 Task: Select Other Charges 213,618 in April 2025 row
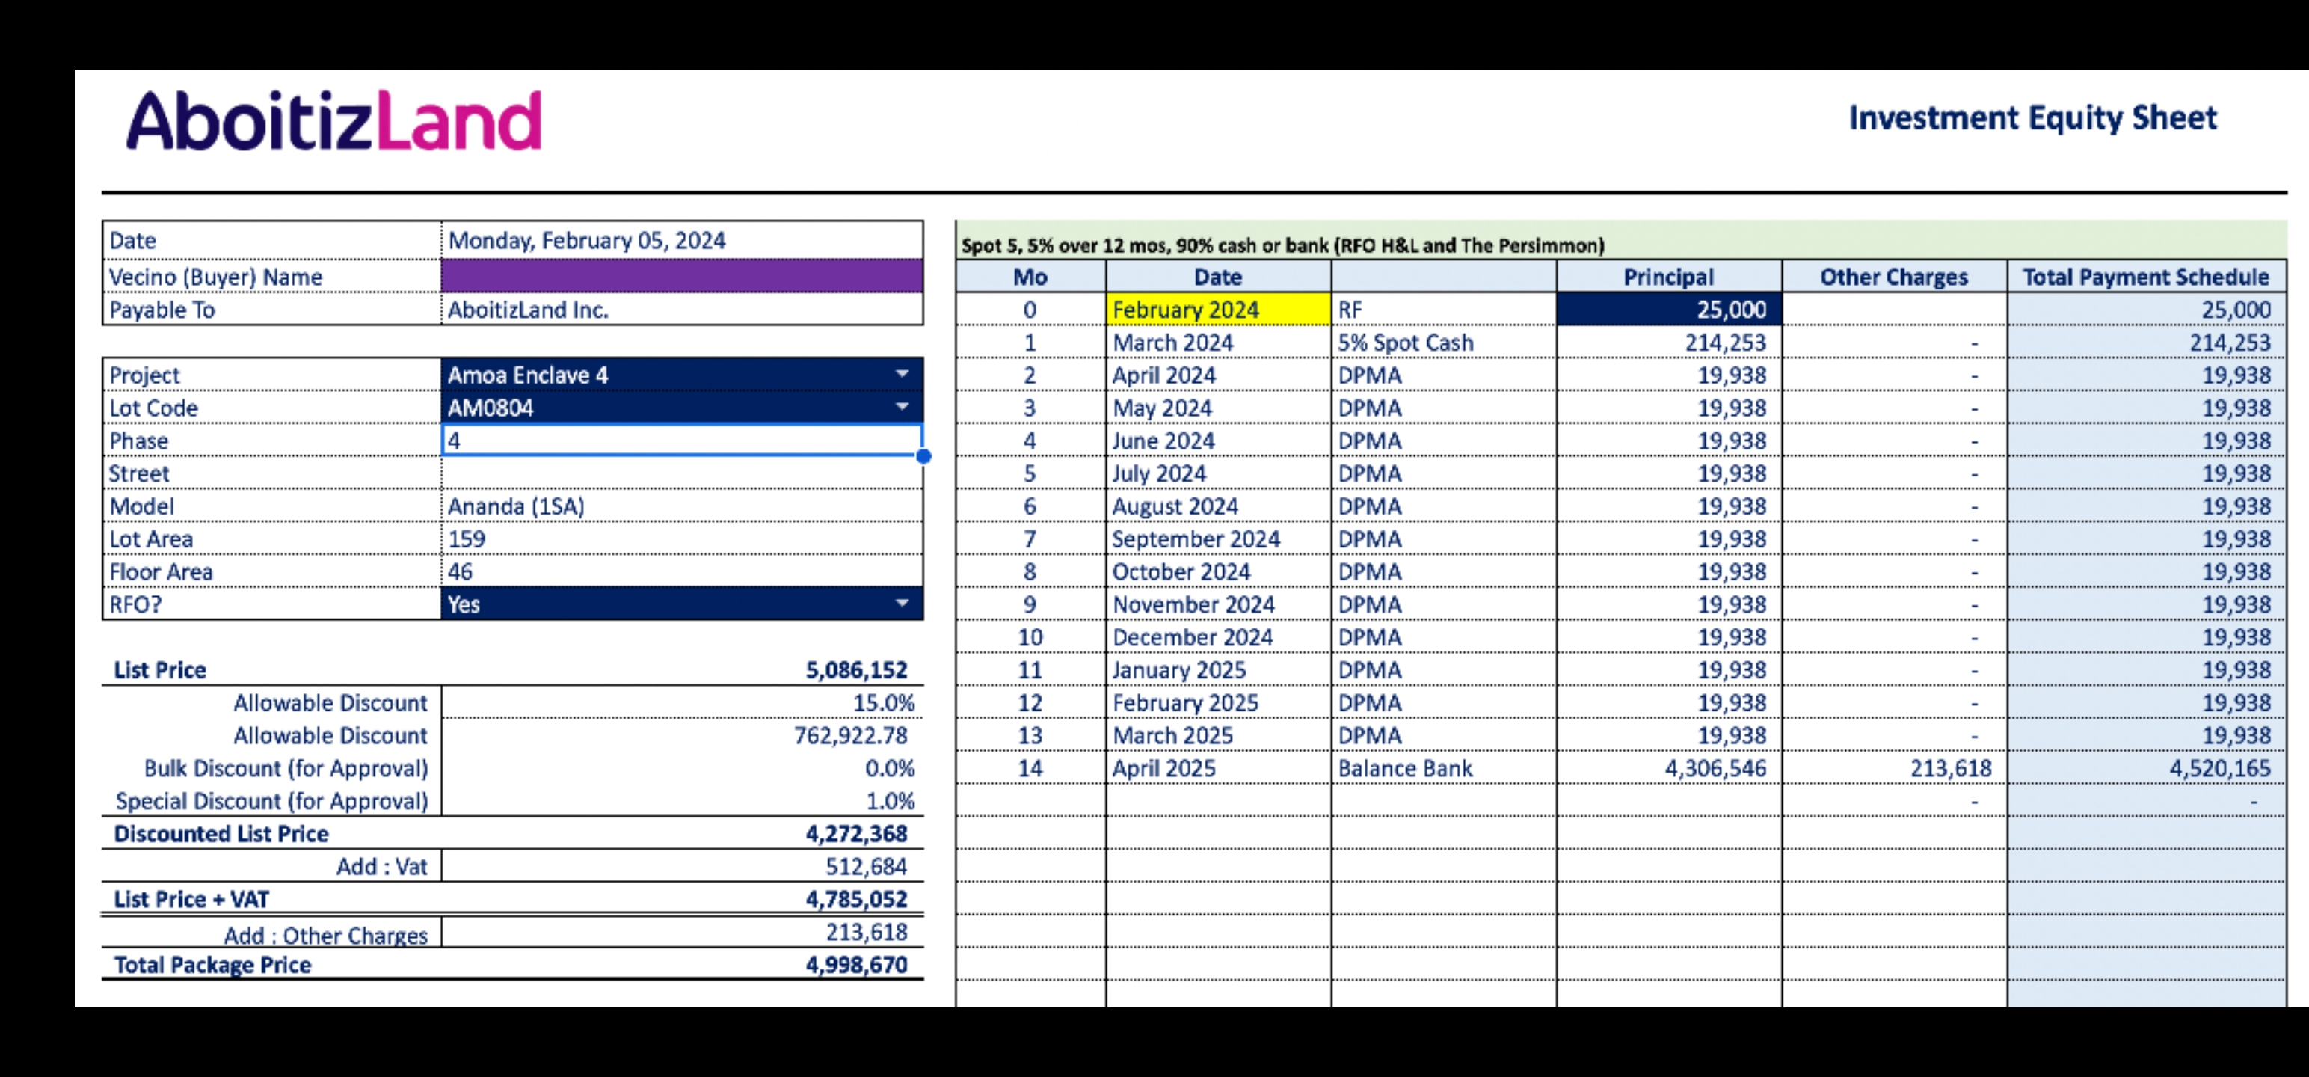tap(1894, 767)
